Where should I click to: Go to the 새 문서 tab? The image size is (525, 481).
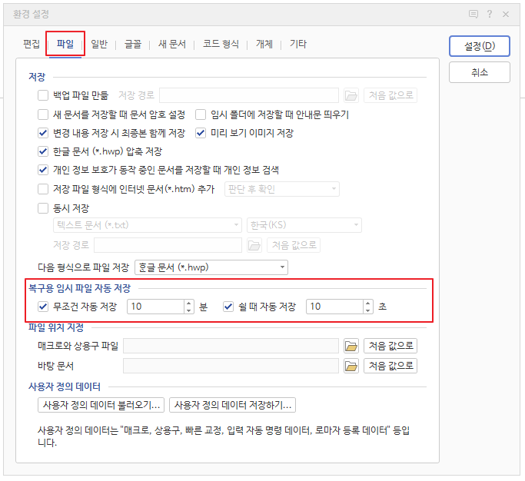(171, 44)
